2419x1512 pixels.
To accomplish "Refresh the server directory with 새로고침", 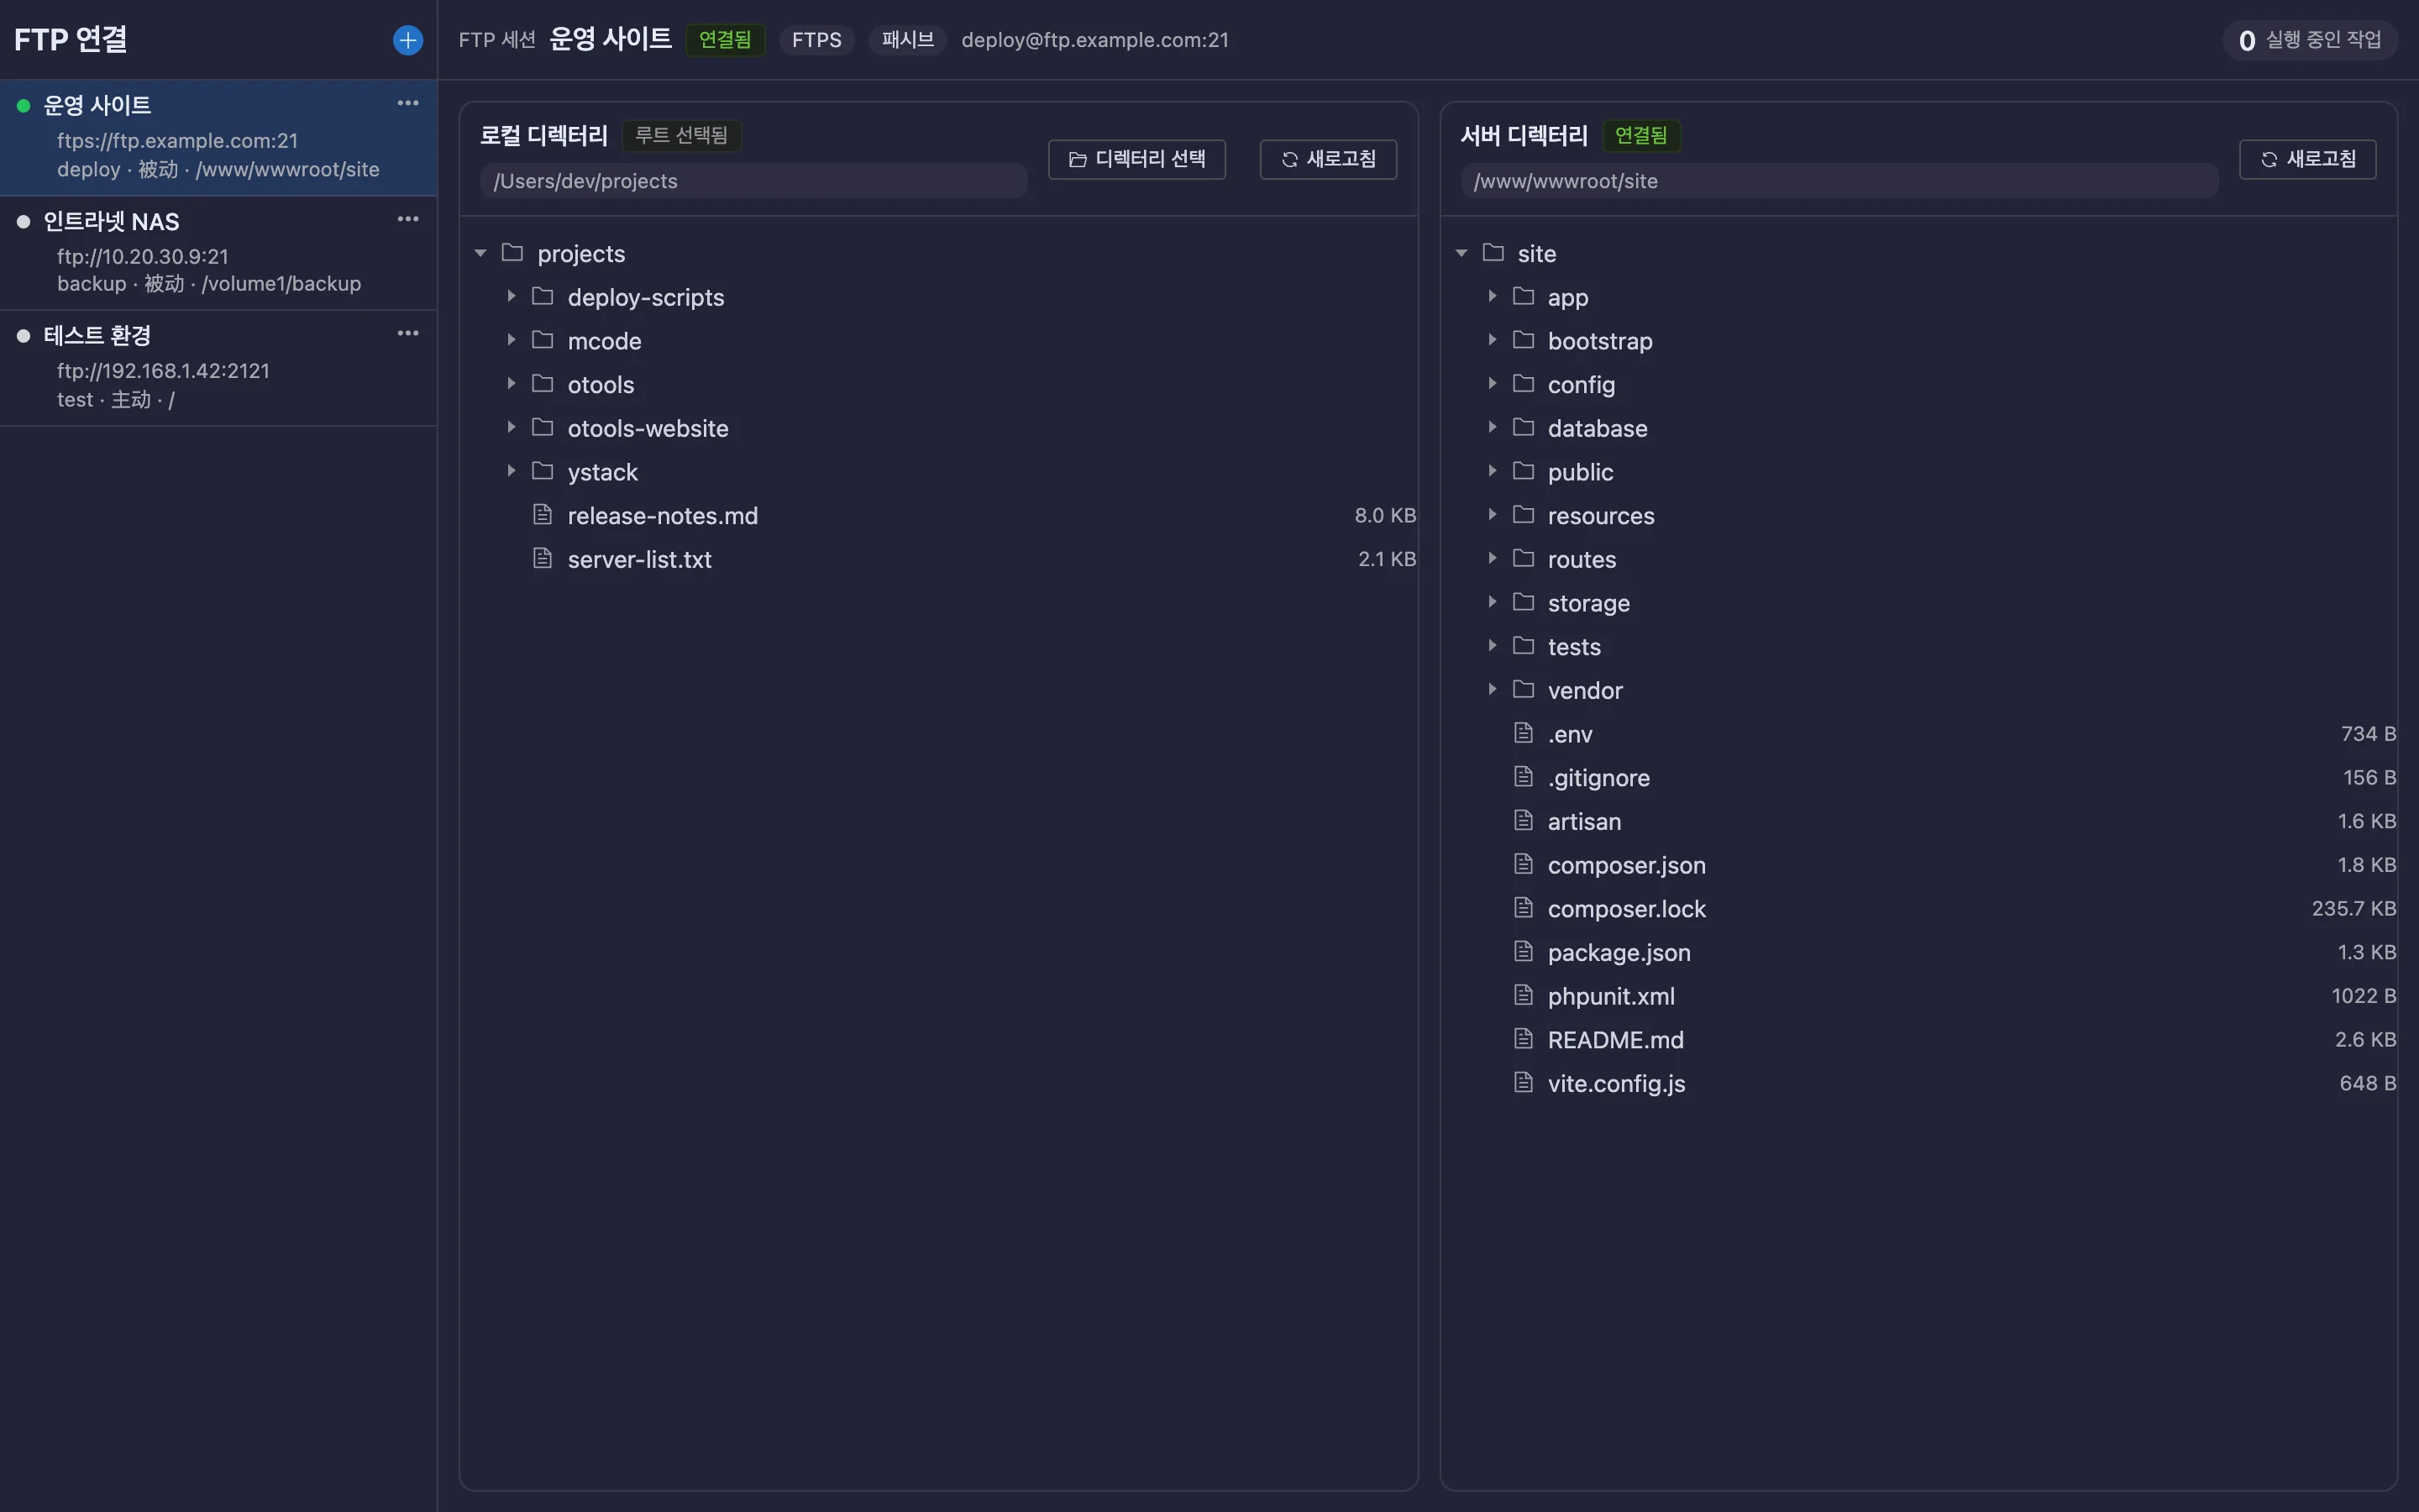I will 2307,159.
